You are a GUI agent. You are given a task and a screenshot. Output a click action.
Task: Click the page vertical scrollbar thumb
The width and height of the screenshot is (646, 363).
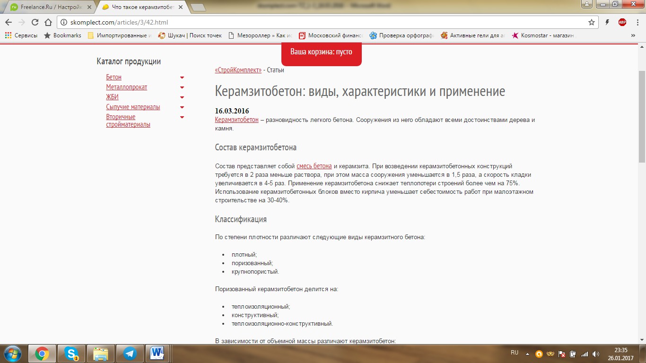tap(642, 117)
